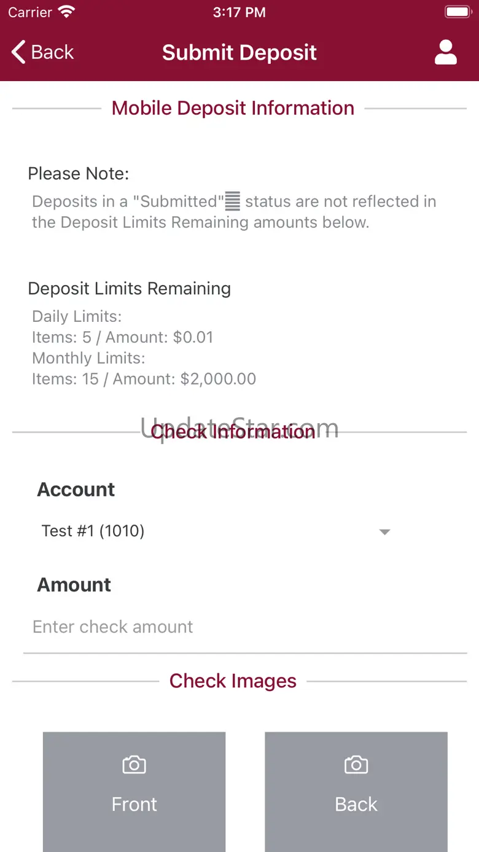
Task: Expand the Account dropdown arrow
Action: [x=384, y=532]
